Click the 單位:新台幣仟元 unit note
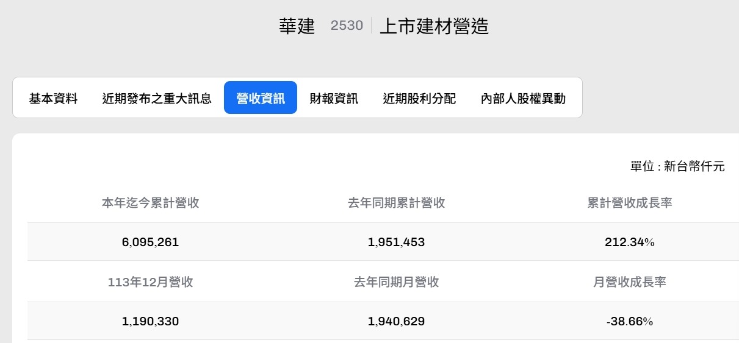 (x=677, y=166)
